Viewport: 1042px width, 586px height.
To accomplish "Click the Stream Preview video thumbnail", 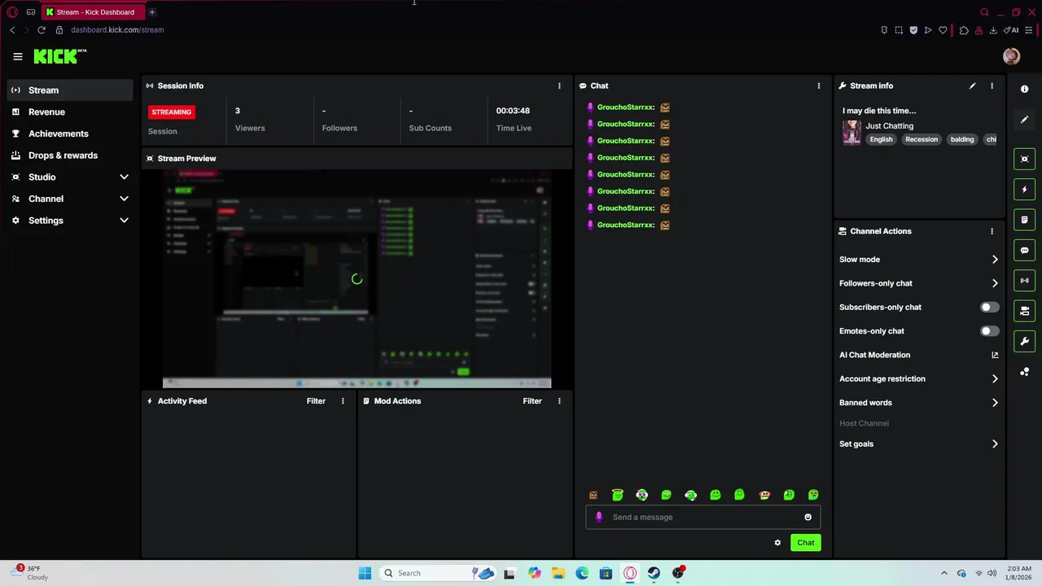I will (357, 280).
